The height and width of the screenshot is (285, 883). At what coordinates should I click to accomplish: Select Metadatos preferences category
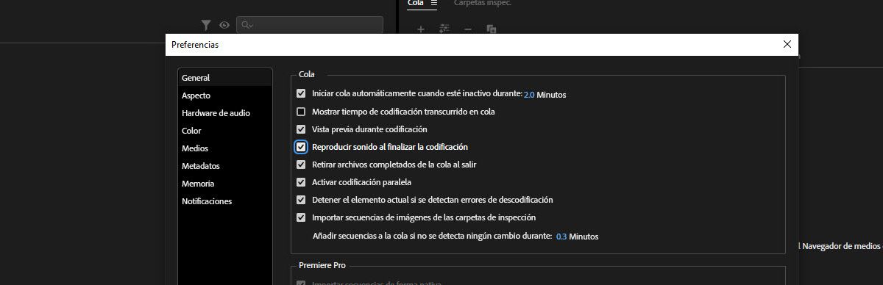coord(225,166)
